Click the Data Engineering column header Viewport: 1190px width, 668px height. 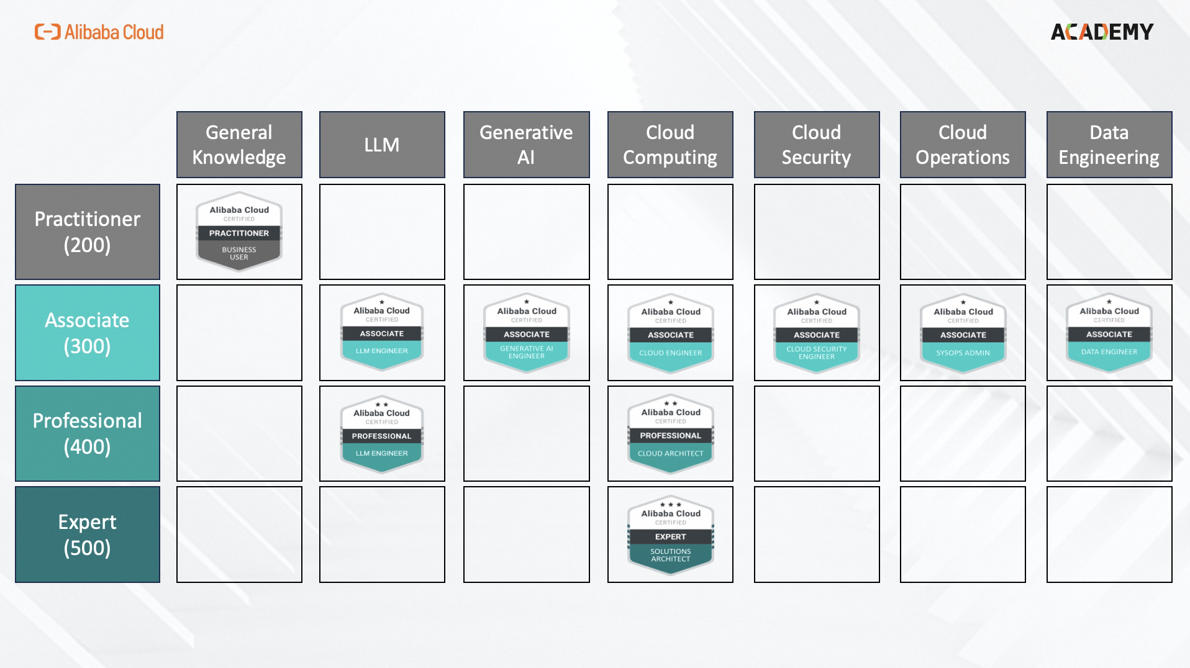click(x=1108, y=145)
